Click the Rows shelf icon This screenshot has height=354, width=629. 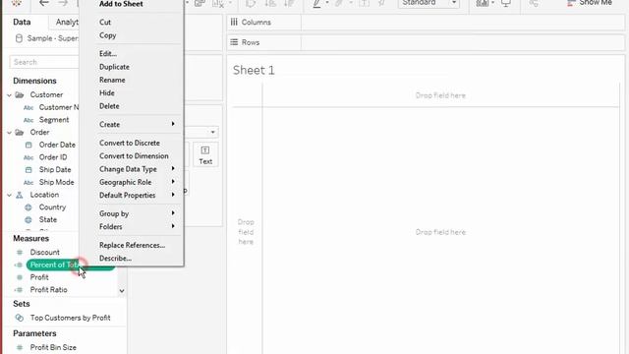click(x=234, y=42)
